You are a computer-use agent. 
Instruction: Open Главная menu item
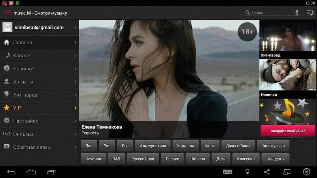(39, 42)
